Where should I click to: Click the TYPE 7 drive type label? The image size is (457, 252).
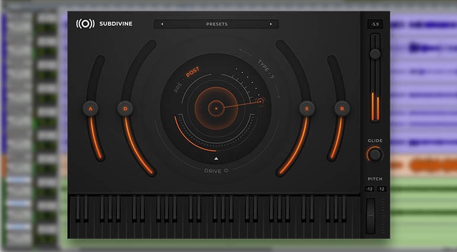(x=266, y=69)
